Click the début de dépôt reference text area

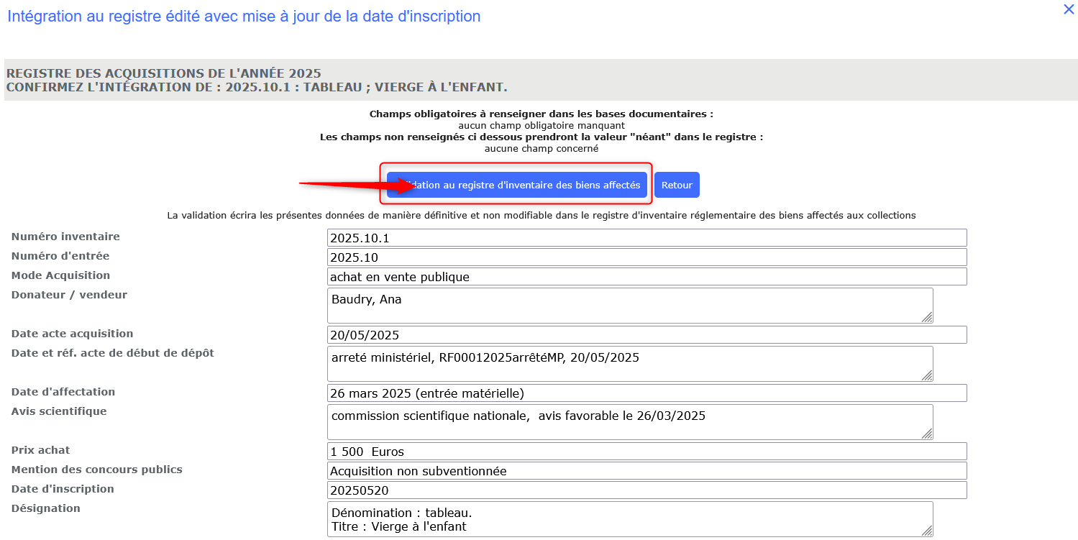(x=630, y=364)
